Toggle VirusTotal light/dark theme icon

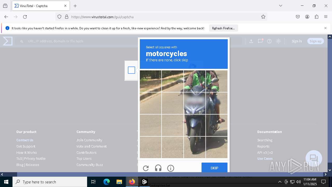tap(278, 41)
